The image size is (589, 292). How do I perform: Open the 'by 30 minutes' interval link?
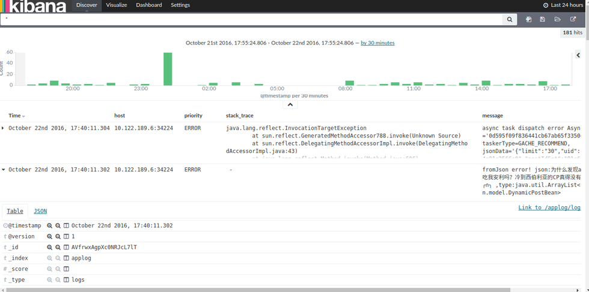pyautogui.click(x=377, y=43)
